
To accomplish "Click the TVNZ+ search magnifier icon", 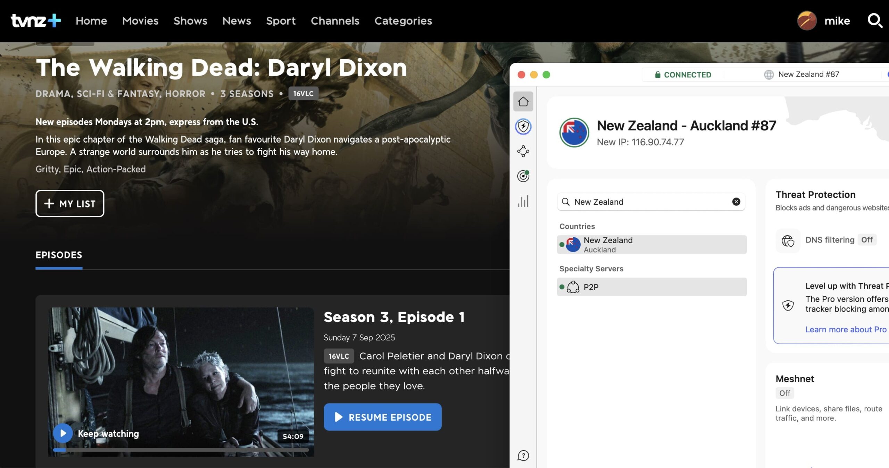I will (x=874, y=21).
